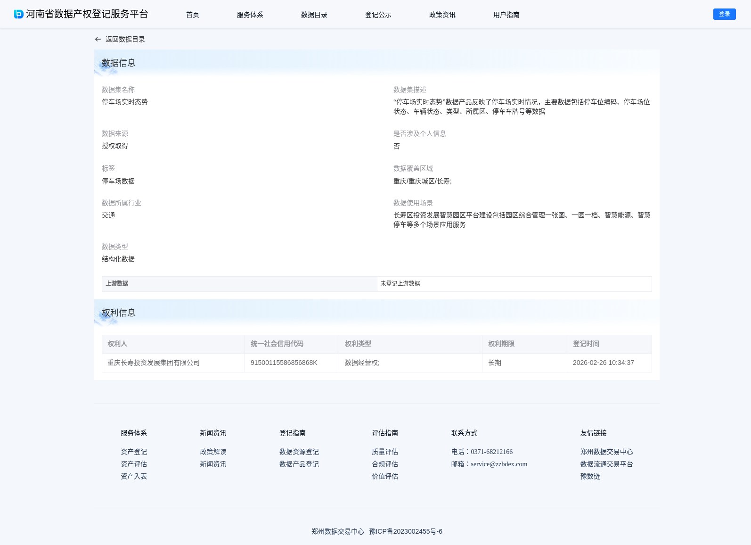Screen dimensions: 751x545
Task: Open footer link 数据产品登记
Action: coord(299,464)
